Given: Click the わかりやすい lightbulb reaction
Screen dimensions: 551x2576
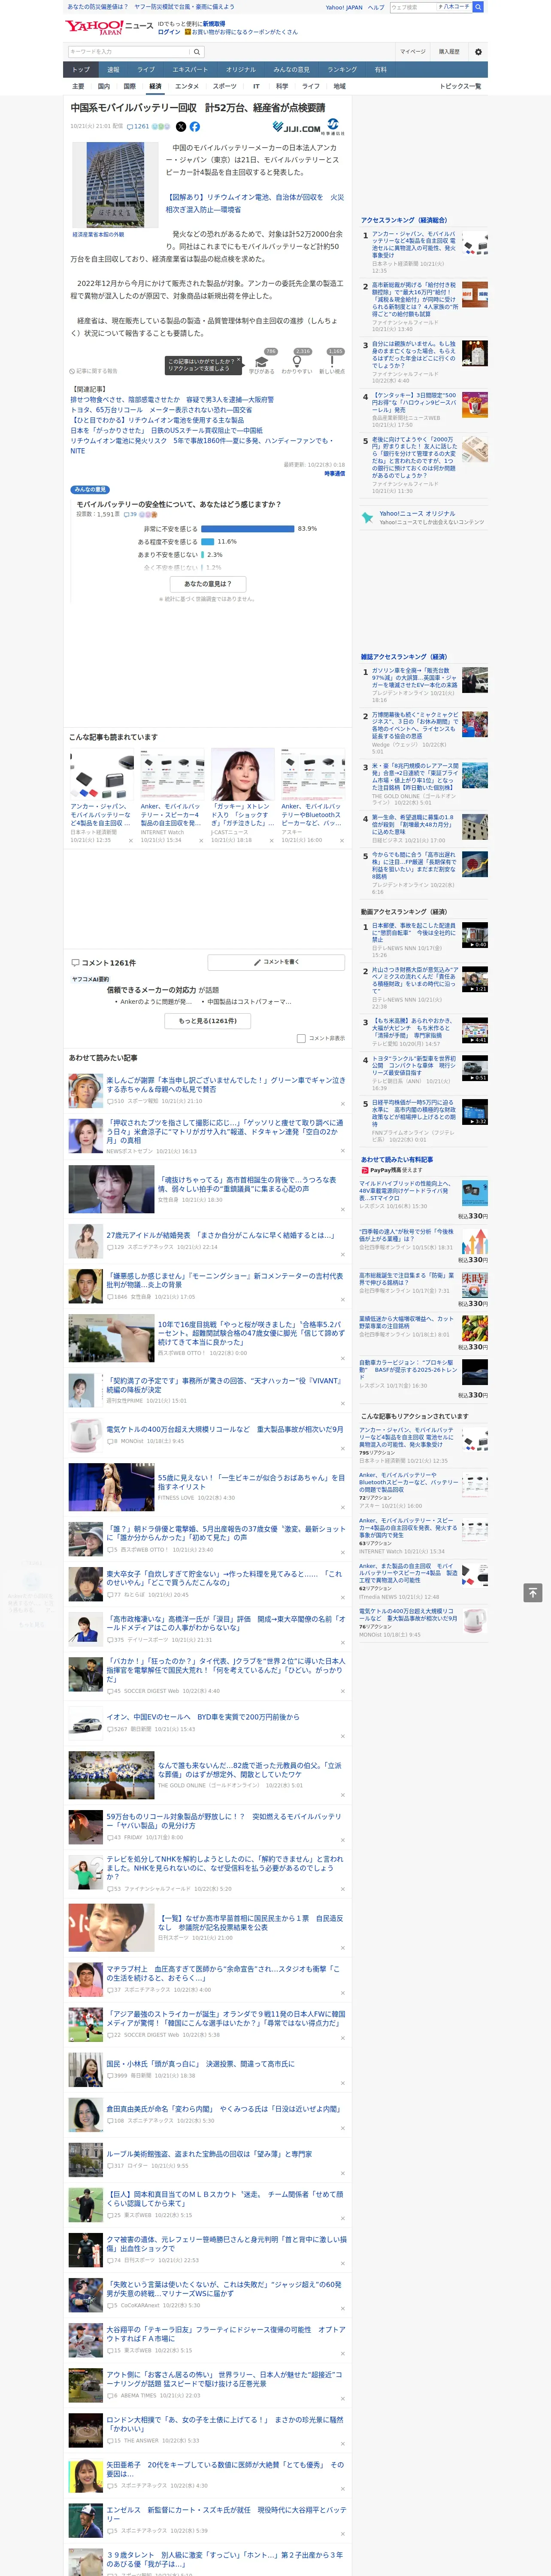Looking at the screenshot, I should click(297, 362).
